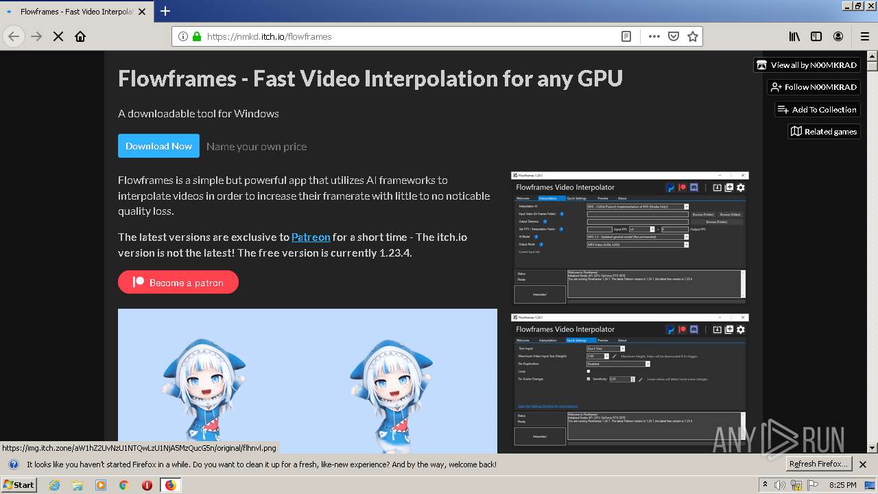The height and width of the screenshot is (494, 878).
Task: Save page to Pocket
Action: [x=674, y=36]
